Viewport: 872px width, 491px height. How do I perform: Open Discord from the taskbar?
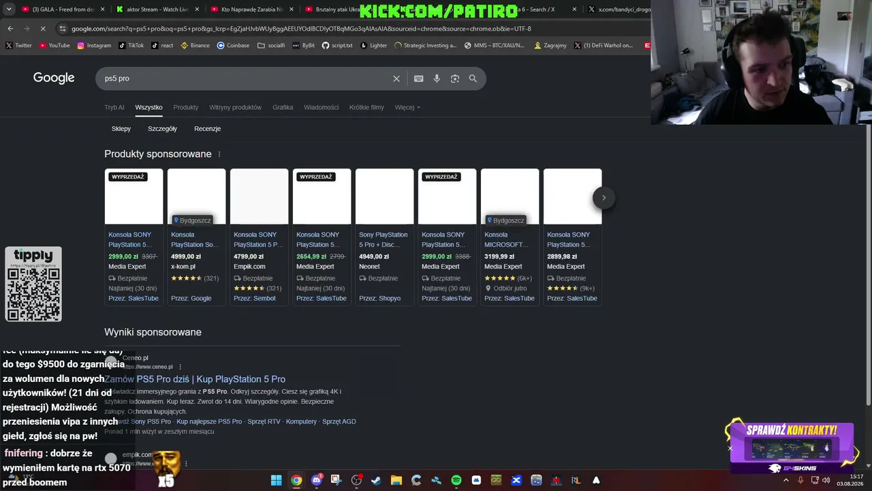pos(316,480)
